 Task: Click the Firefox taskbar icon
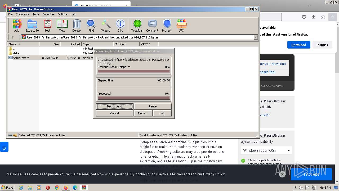[x=66, y=188]
